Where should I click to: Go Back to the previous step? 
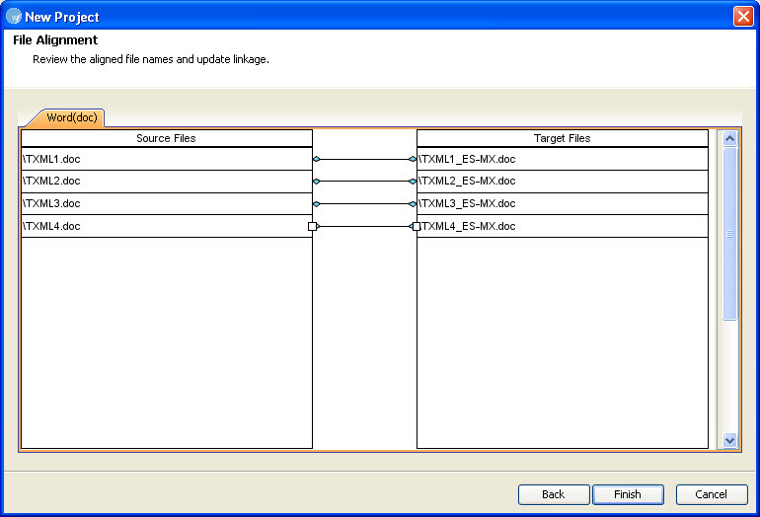coord(554,494)
